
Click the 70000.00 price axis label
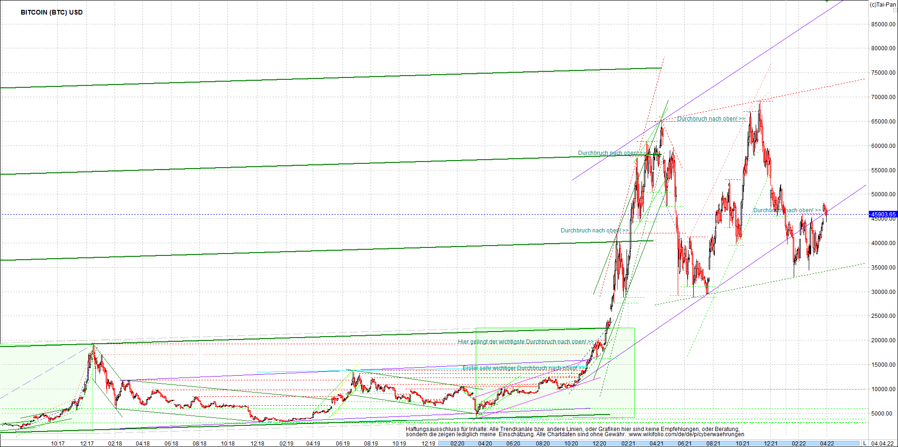coord(883,97)
